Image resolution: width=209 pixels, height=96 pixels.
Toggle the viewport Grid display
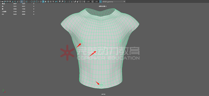pos(21,2)
